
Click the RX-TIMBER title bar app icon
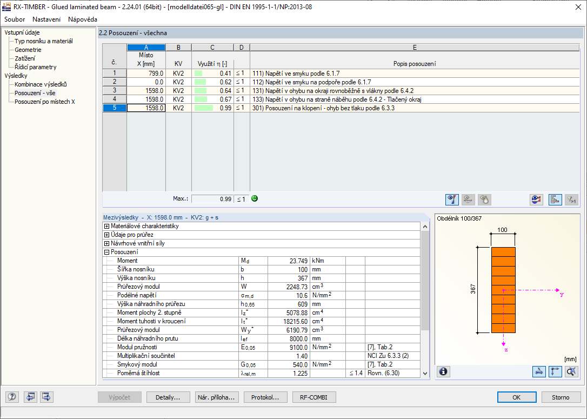(6, 6)
